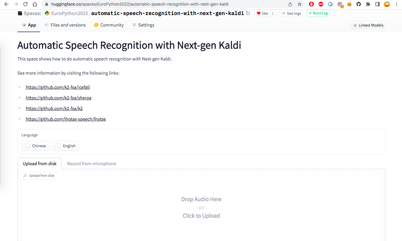
Task: Open the Files and versions tab
Action: (x=65, y=25)
